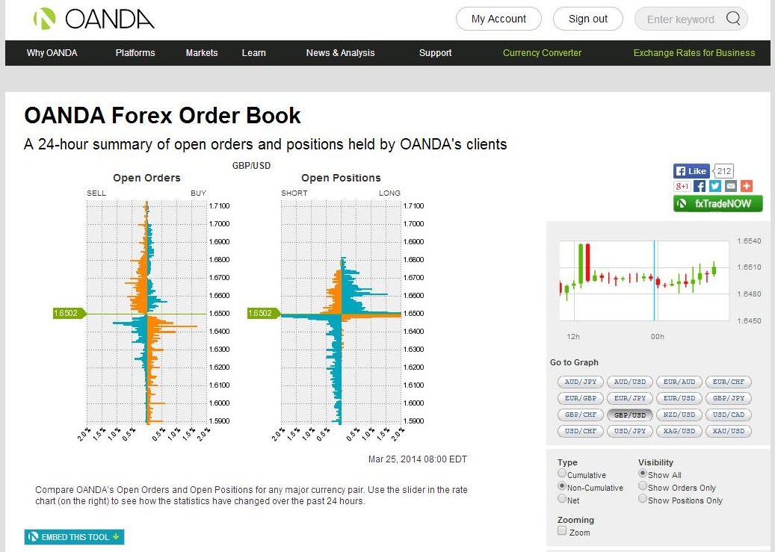Click the Sign out button
The image size is (775, 552).
pos(588,19)
